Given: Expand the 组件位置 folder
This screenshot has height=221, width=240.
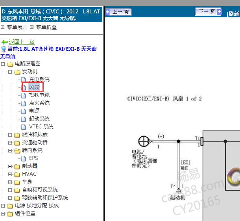Looking at the screenshot, I should point(3,214).
